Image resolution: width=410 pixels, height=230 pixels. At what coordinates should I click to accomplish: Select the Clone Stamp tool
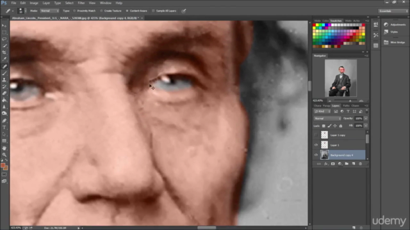point(4,80)
